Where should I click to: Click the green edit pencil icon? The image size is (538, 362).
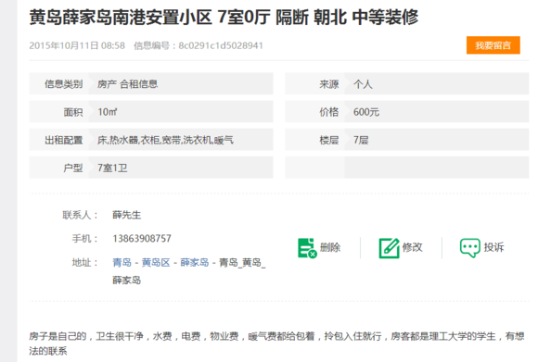(389, 247)
